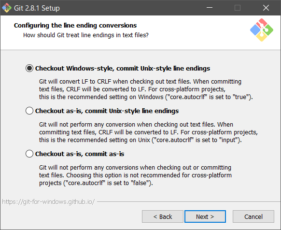Go to the previous step with Back
281x230 pixels.
[163, 216]
